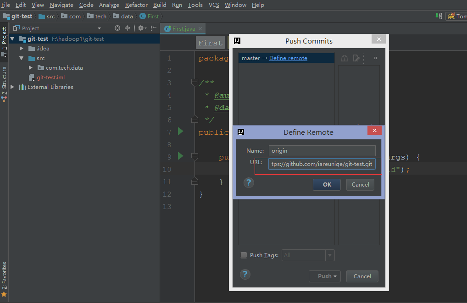Click the git-test.iml file icon

(x=31, y=77)
